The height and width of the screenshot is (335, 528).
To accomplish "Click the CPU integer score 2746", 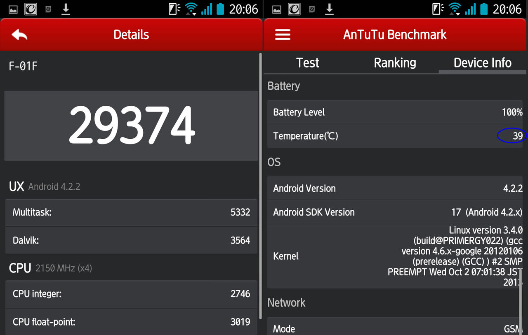I will 240,294.
